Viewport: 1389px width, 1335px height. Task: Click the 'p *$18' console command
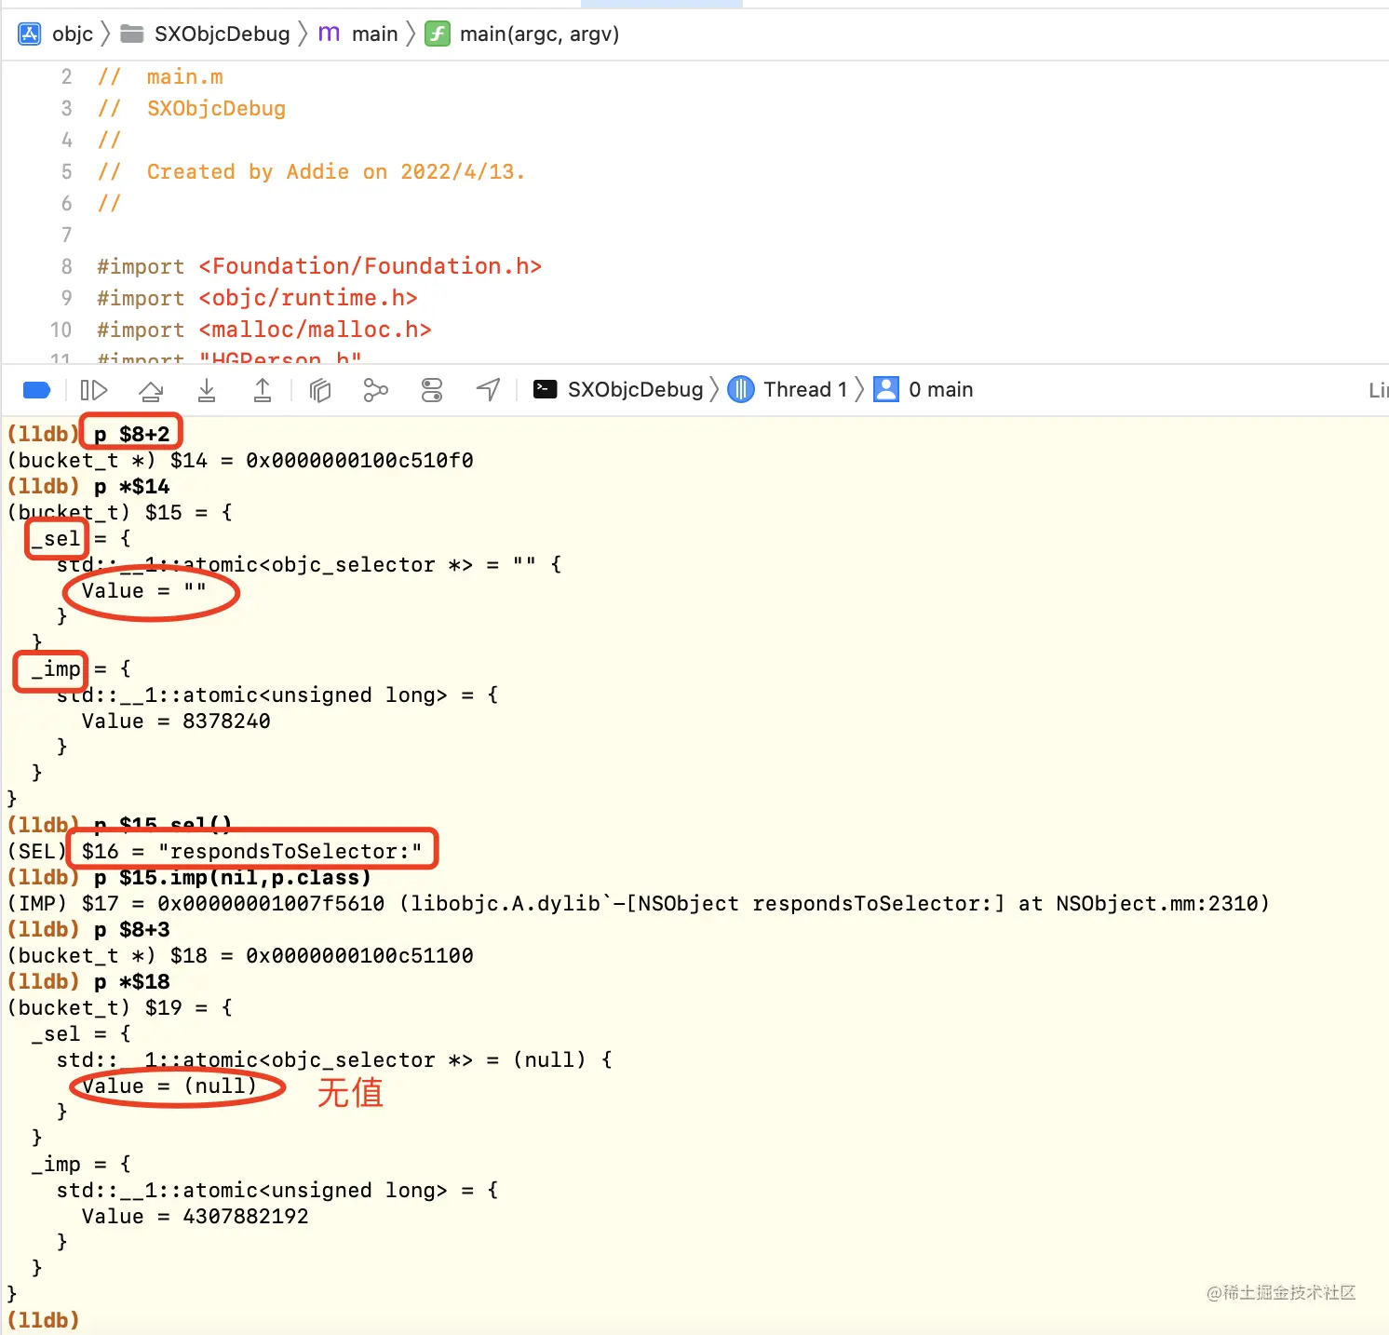(131, 982)
